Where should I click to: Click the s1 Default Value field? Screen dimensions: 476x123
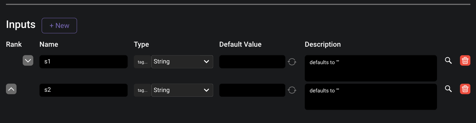tap(252, 62)
